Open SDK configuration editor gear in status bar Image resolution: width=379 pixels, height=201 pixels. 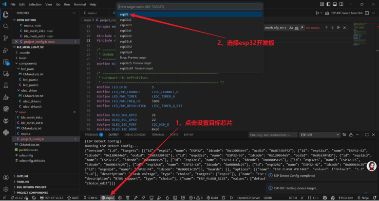point(120,198)
